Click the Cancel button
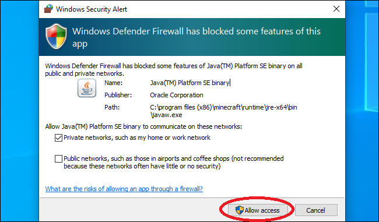 click(316, 210)
